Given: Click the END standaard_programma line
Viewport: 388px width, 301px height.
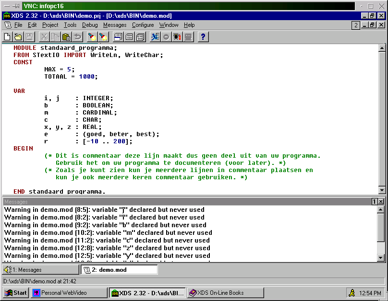Looking at the screenshot, I should (60, 191).
